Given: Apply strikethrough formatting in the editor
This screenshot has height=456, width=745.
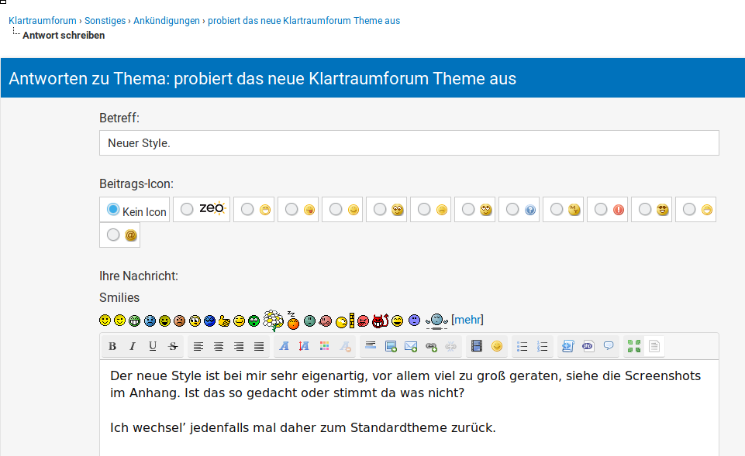Looking at the screenshot, I should click(173, 346).
